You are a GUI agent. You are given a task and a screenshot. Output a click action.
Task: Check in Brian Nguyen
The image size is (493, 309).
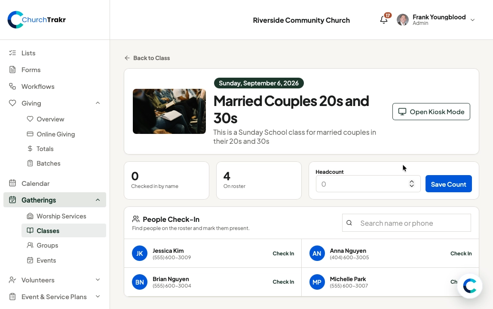pyautogui.click(x=283, y=282)
